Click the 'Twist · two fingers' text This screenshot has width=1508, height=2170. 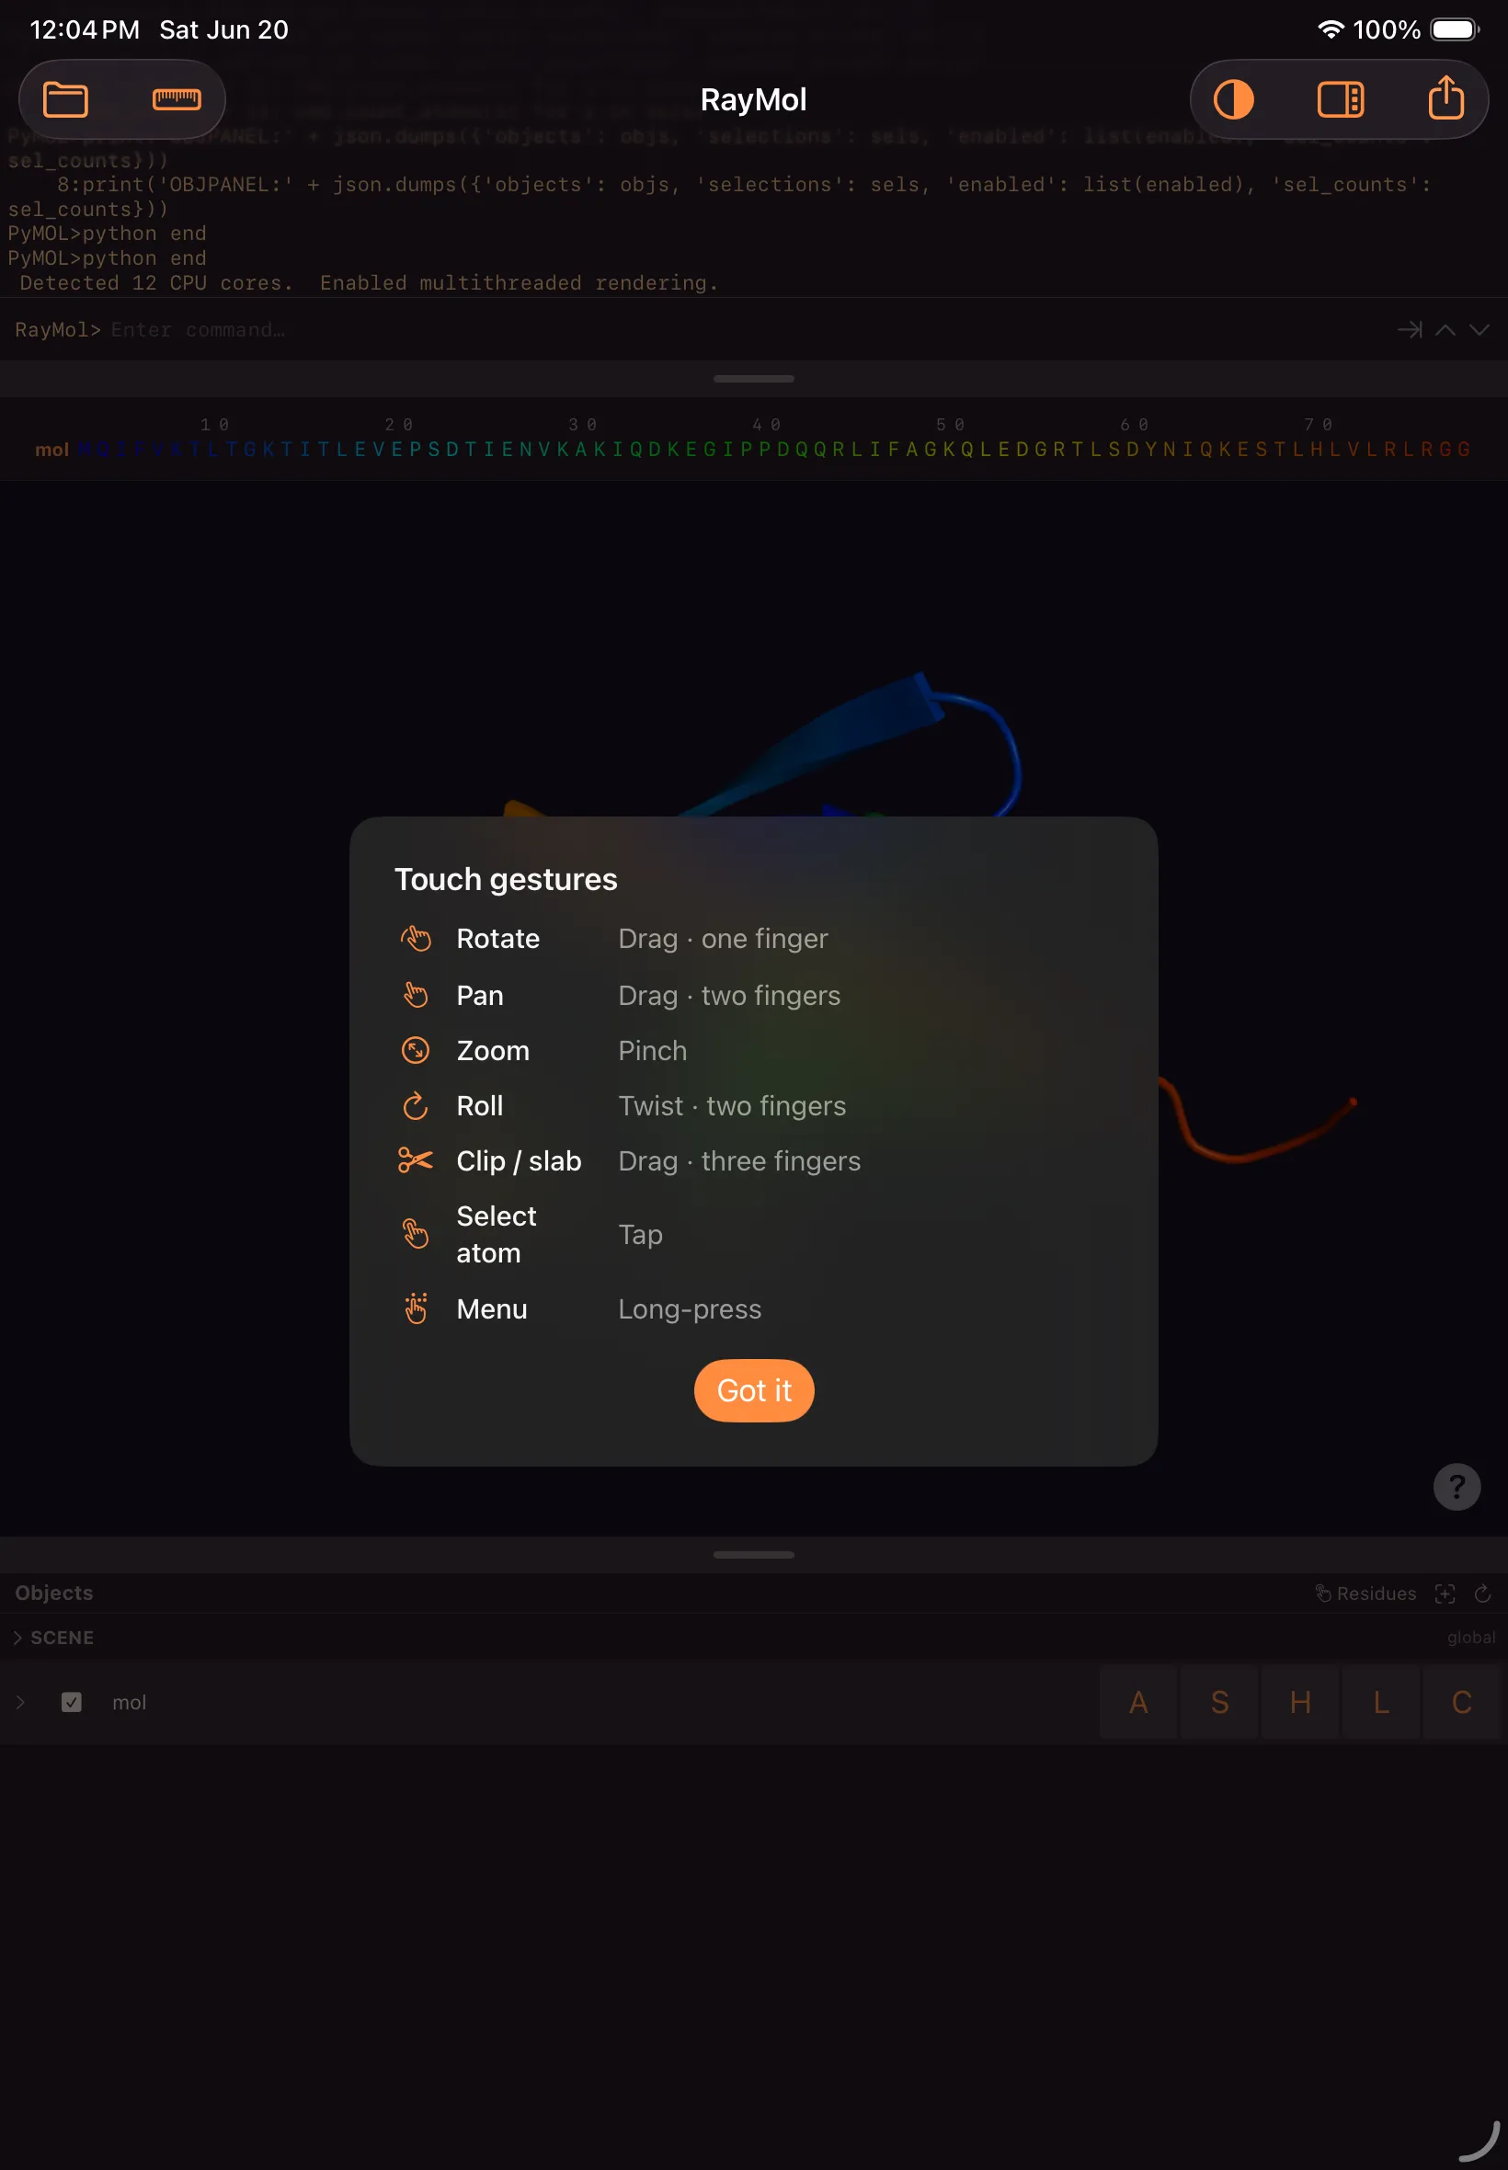click(731, 1105)
